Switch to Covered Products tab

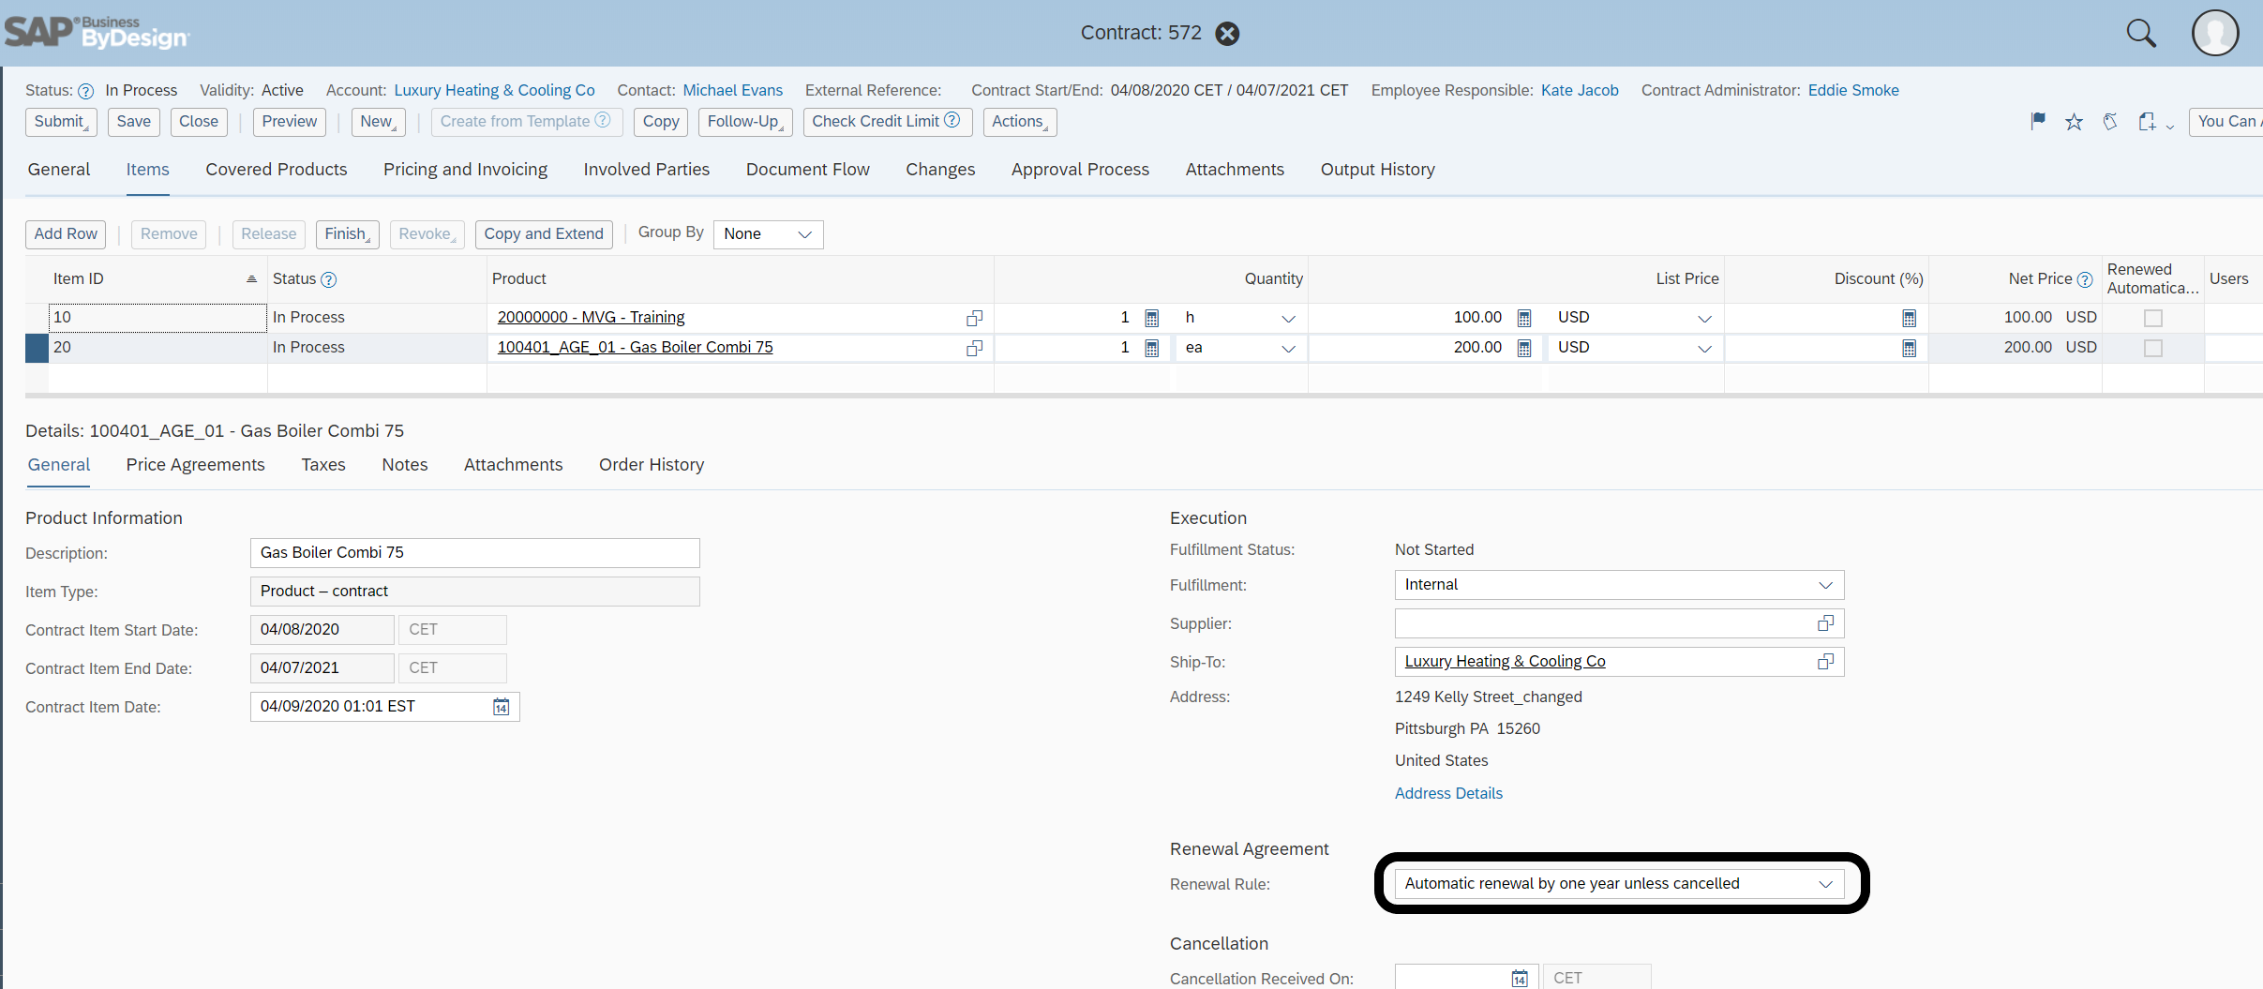[277, 170]
